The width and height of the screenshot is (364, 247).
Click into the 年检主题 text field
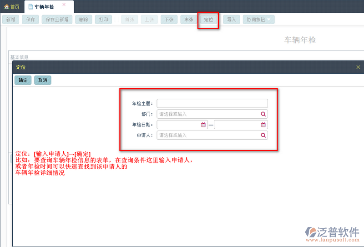tap(212, 103)
